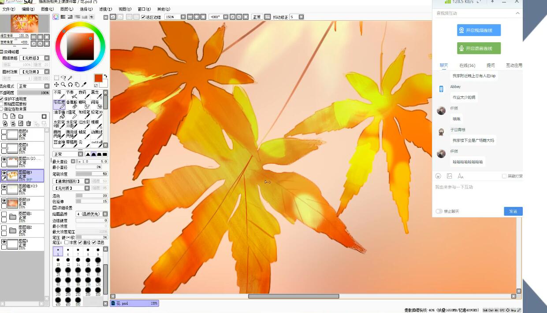
Task: Open 画纸质感 dropdown
Action: pos(34,58)
